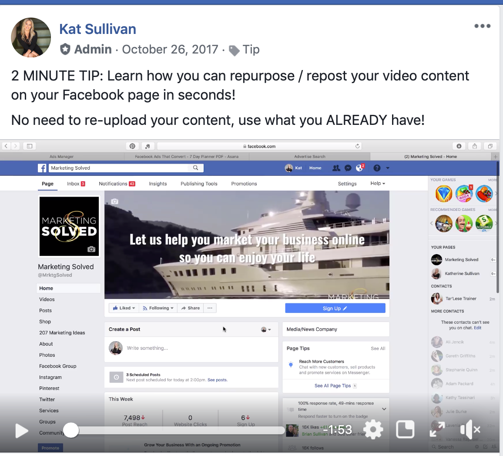503x456 pixels.
Task: Click the blue Sign Up button
Action: (335, 308)
